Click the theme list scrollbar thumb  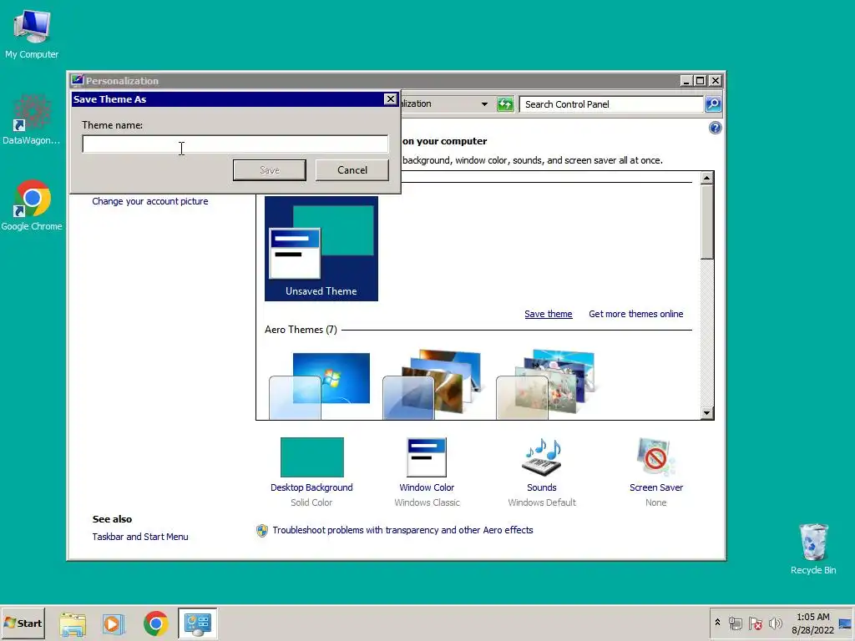706,222
